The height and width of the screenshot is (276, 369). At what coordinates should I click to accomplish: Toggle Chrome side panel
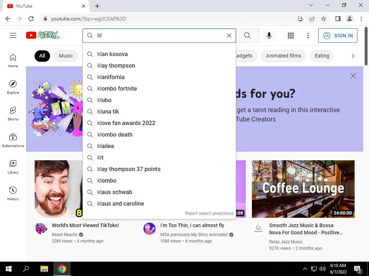[x=338, y=19]
